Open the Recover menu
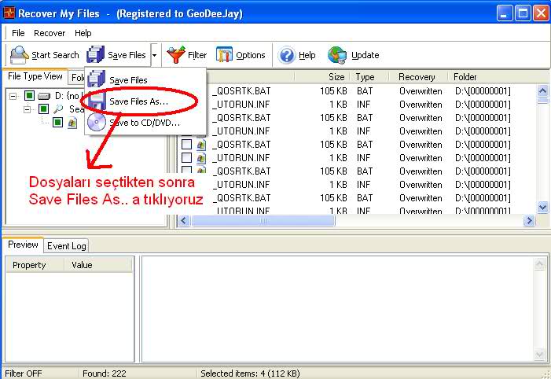The height and width of the screenshot is (379, 551). [50, 33]
